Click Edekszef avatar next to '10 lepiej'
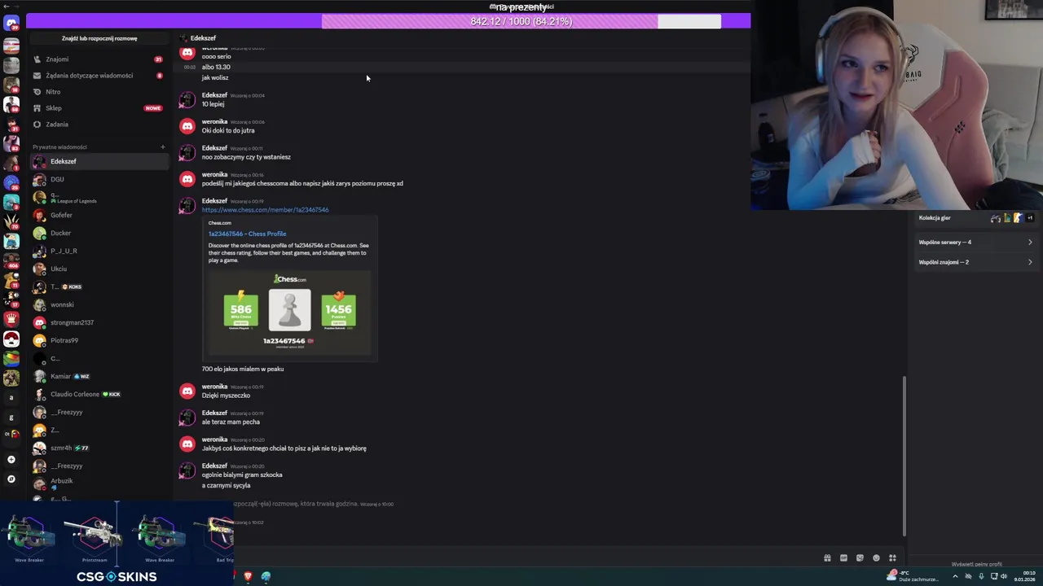Image resolution: width=1043 pixels, height=586 pixels. coord(187,99)
